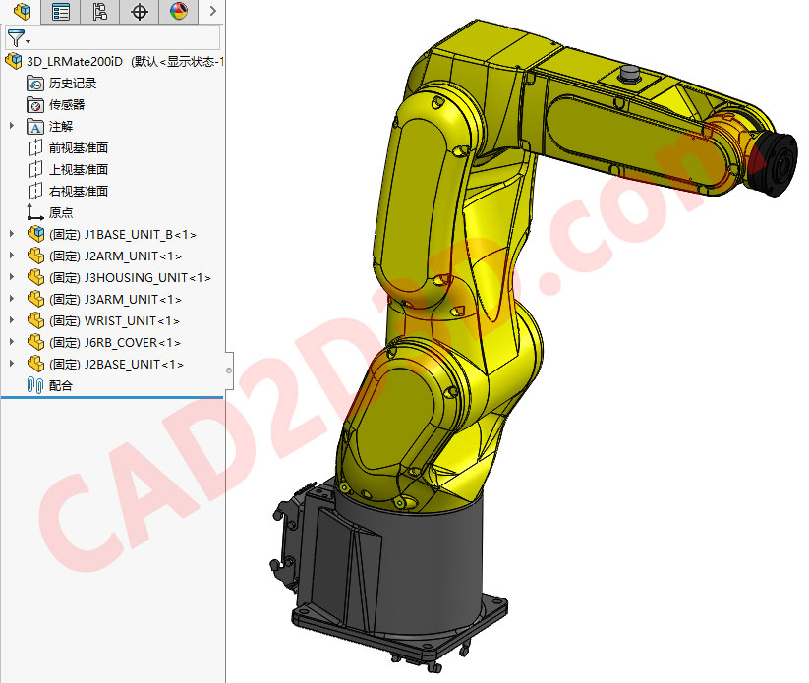This screenshot has width=809, height=683.
Task: Select the 配合 mates group
Action: (x=61, y=385)
